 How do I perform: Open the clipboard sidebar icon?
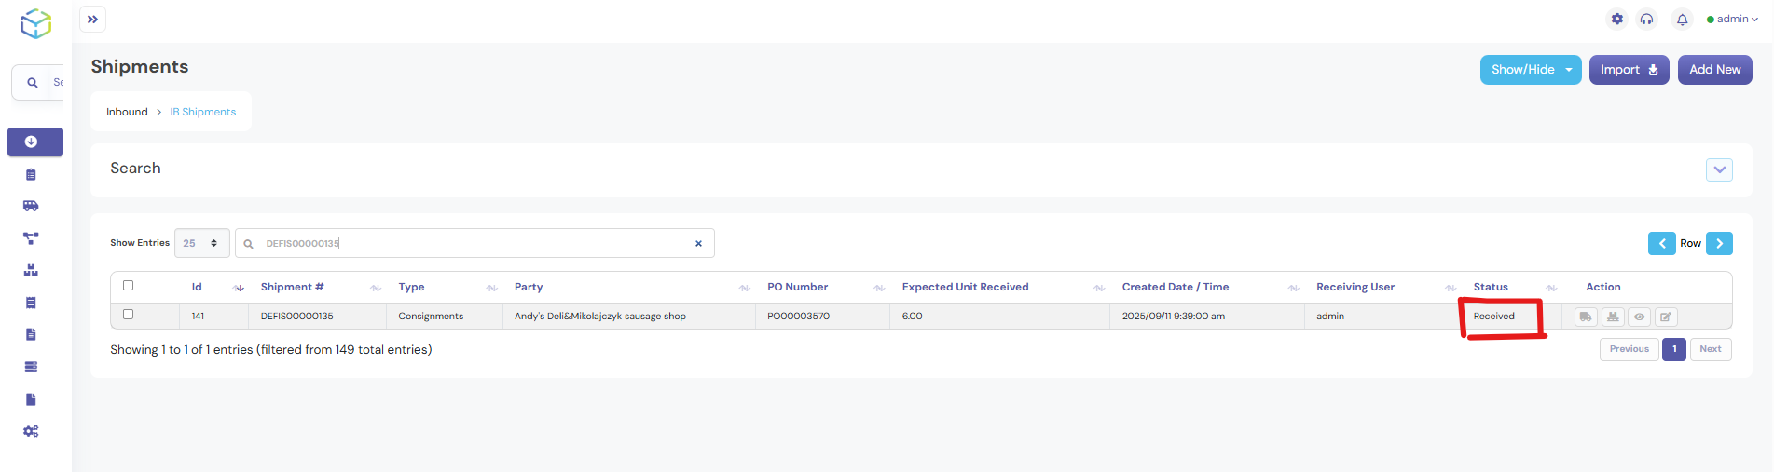pos(31,174)
